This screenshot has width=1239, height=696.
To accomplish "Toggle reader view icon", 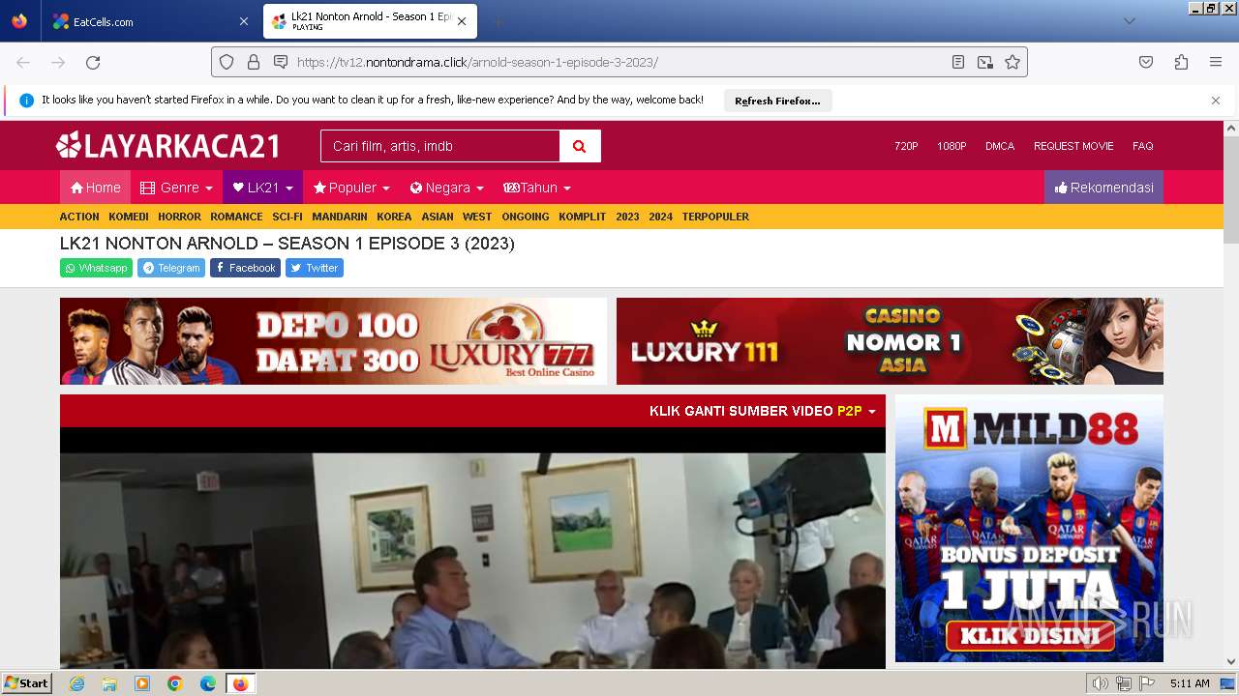I will click(x=958, y=62).
